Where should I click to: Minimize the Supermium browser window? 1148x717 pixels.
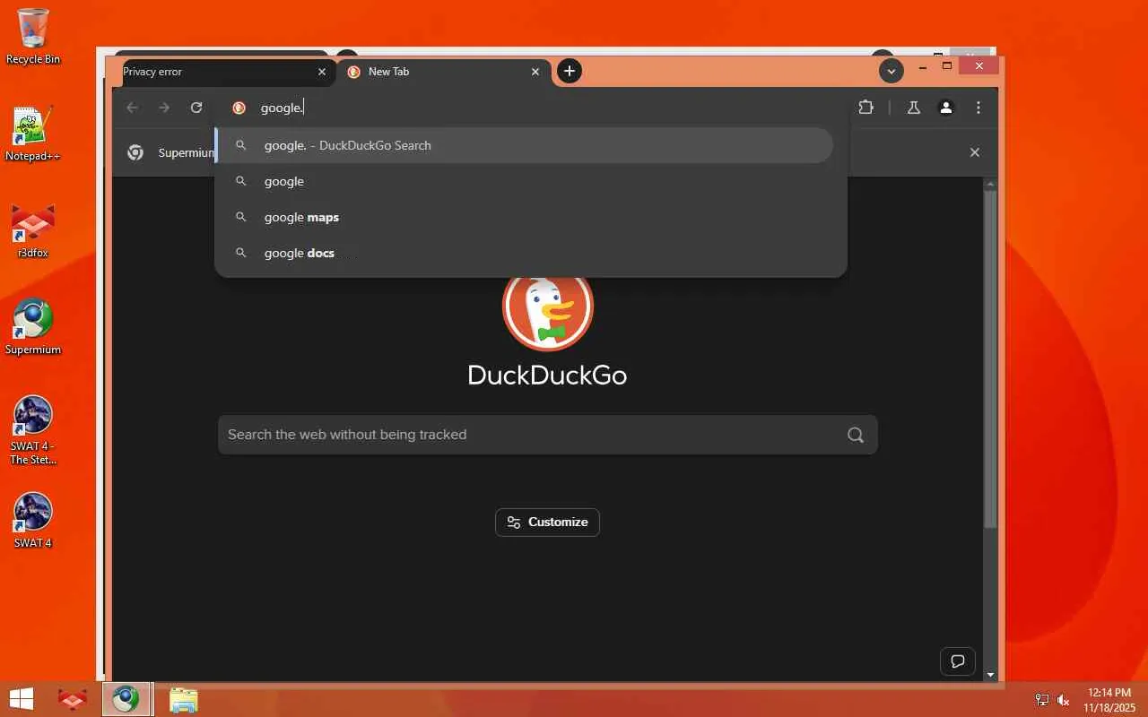[923, 66]
